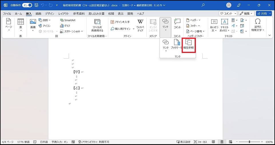Switch to the Developer (開発) tab
The image size is (275, 145).
point(130,13)
